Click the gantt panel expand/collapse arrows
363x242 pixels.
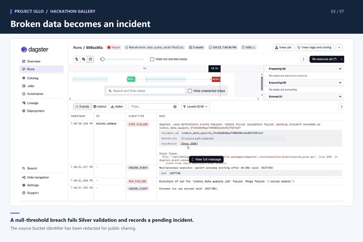(304, 59)
